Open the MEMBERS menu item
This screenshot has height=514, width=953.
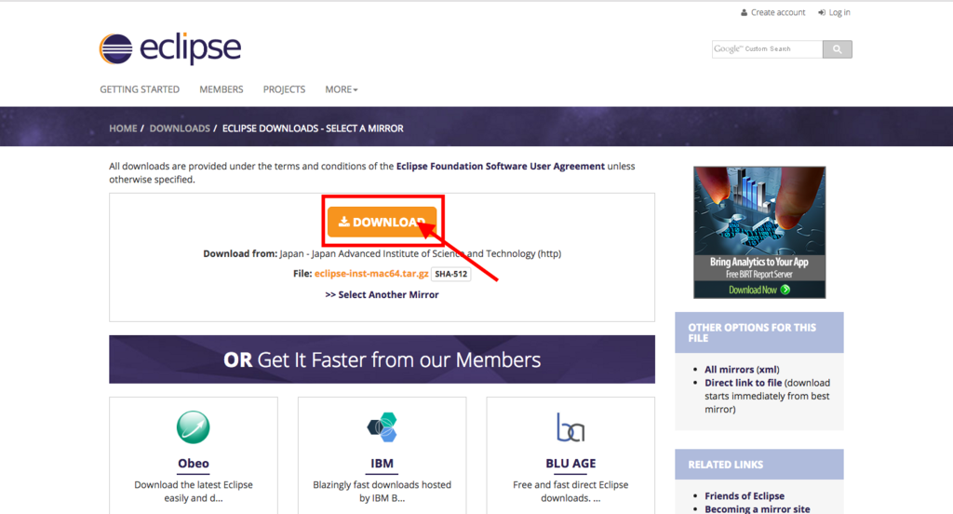coord(221,89)
